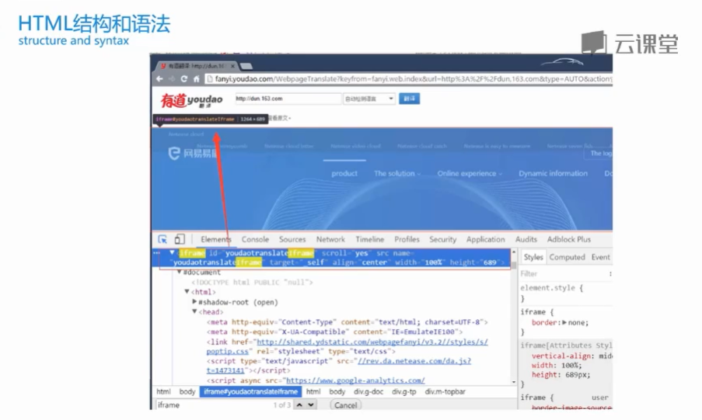Open the language detection dropdown
Image resolution: width=702 pixels, height=420 pixels.
[x=369, y=99]
